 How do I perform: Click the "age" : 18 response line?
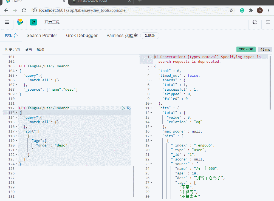pyautogui.click(x=186, y=173)
